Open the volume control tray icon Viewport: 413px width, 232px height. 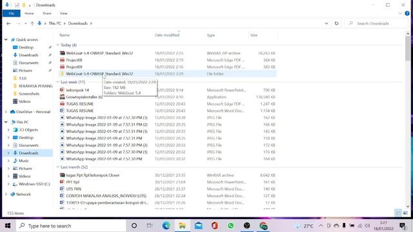[368, 226]
